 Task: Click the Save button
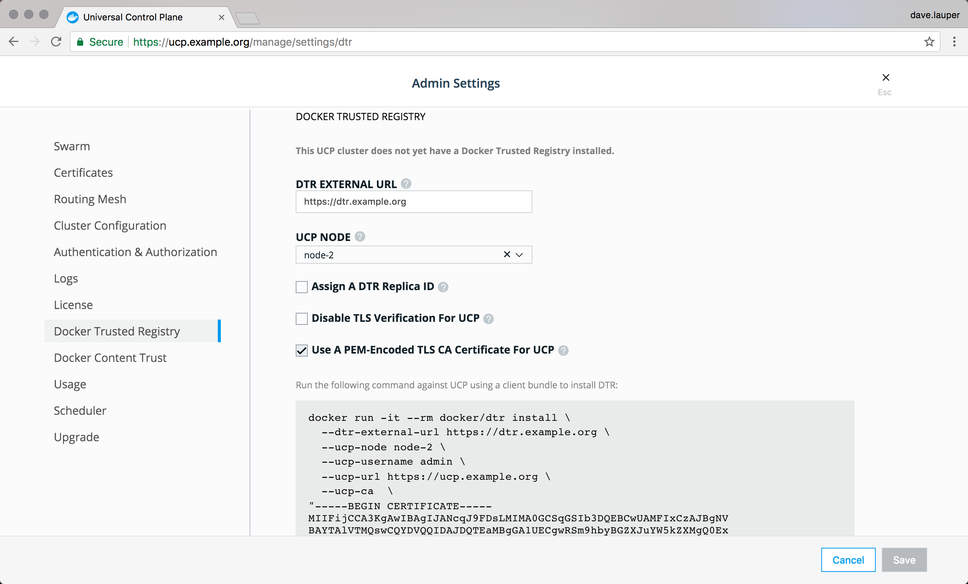pyautogui.click(x=904, y=560)
